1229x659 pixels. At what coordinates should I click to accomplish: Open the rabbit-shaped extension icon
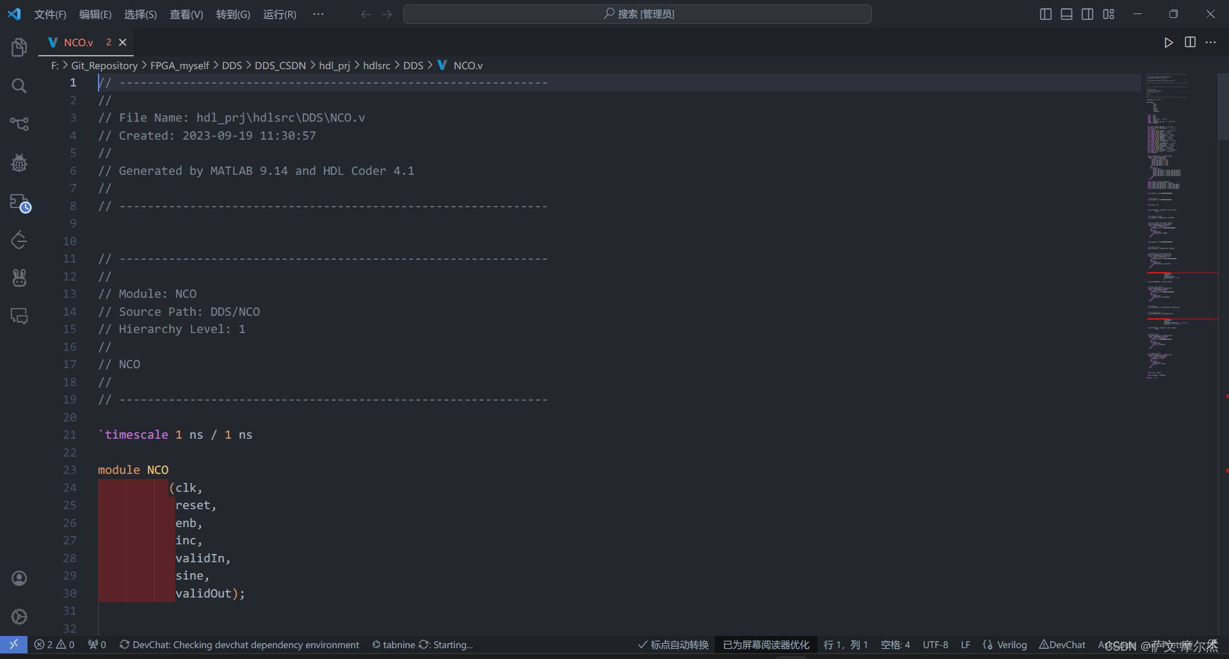(19, 278)
